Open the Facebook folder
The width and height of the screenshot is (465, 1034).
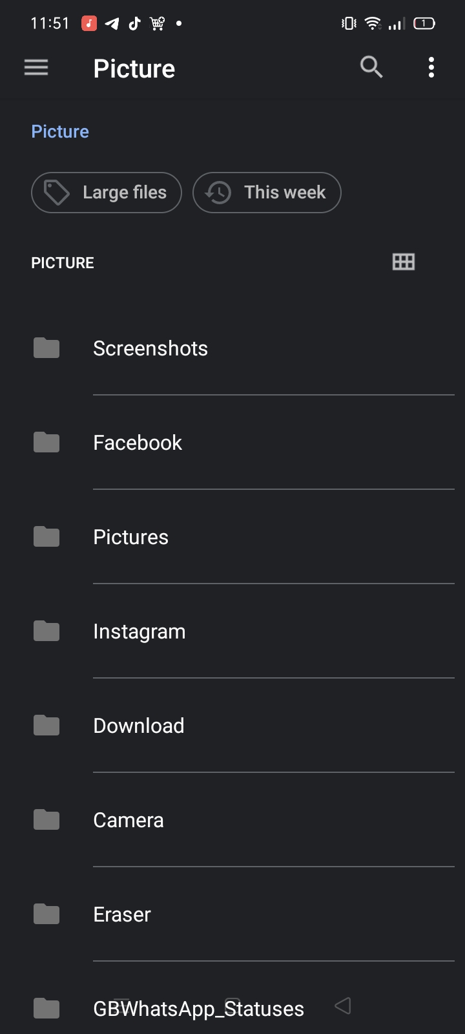click(138, 443)
